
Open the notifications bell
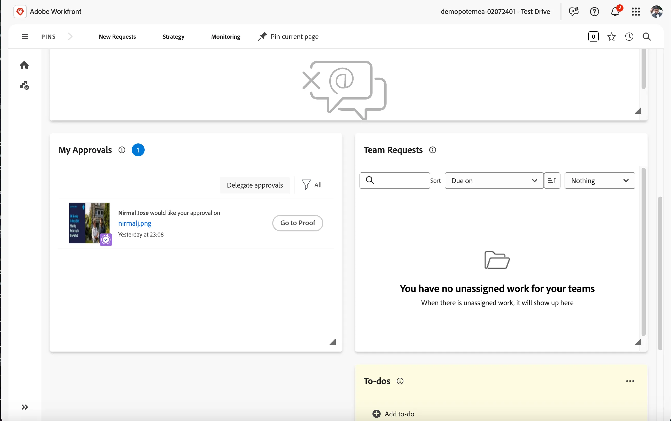pyautogui.click(x=615, y=12)
